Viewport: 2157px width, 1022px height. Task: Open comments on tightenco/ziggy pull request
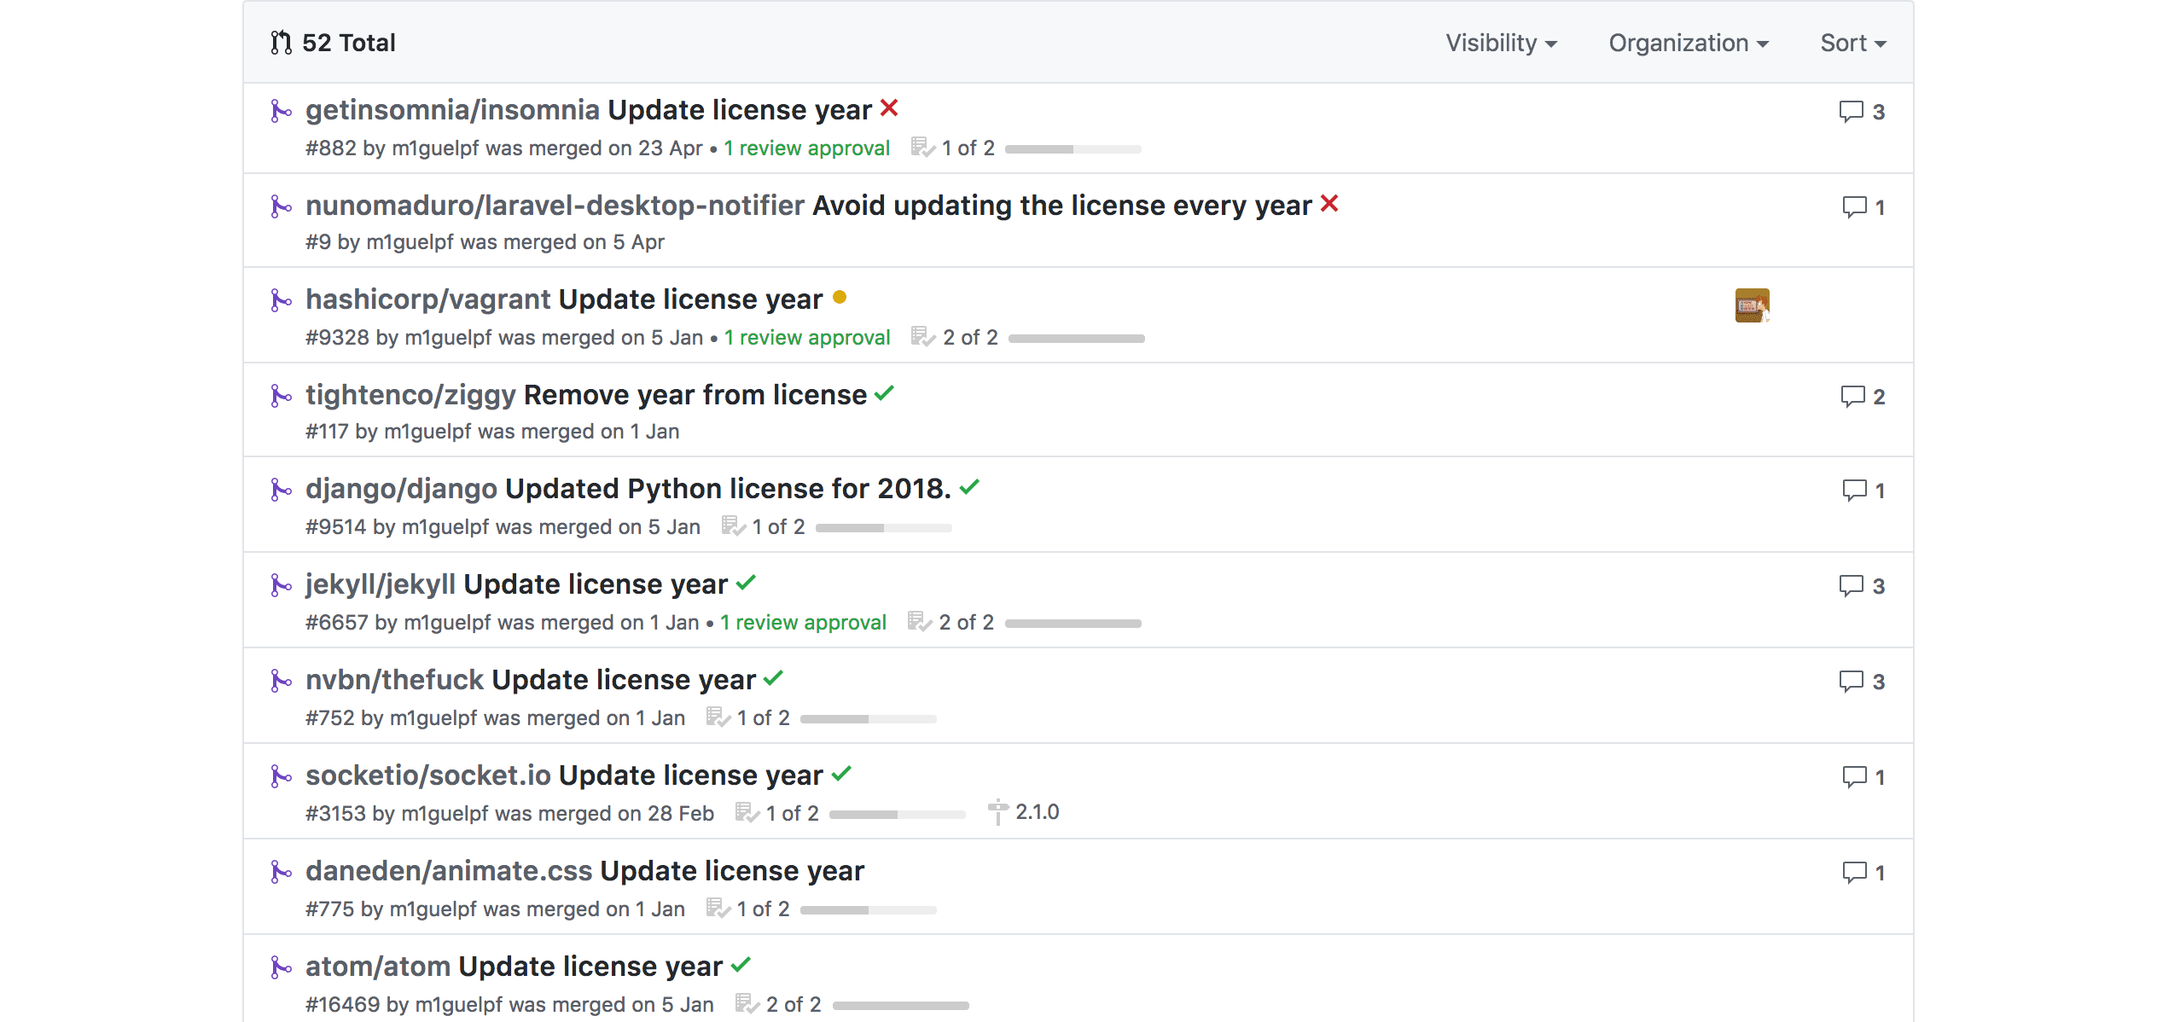[x=1863, y=397]
